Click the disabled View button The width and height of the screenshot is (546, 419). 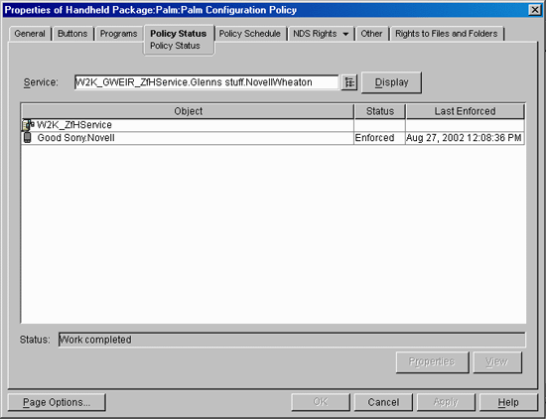pyautogui.click(x=497, y=361)
